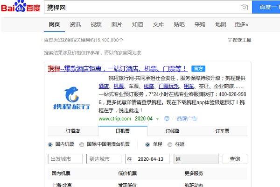The image size is (280, 187).
Task: Select the 单程 one-way radio button
Action: click(x=147, y=144)
